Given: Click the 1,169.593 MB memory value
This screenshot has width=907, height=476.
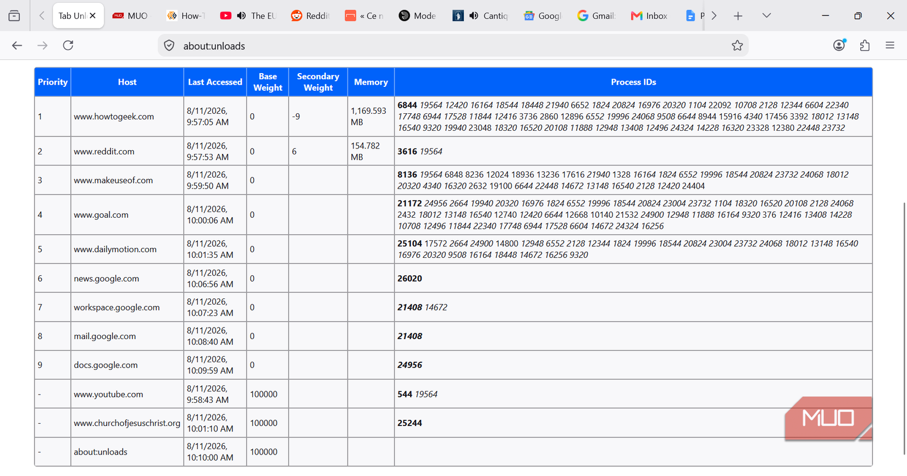Looking at the screenshot, I should (x=368, y=117).
